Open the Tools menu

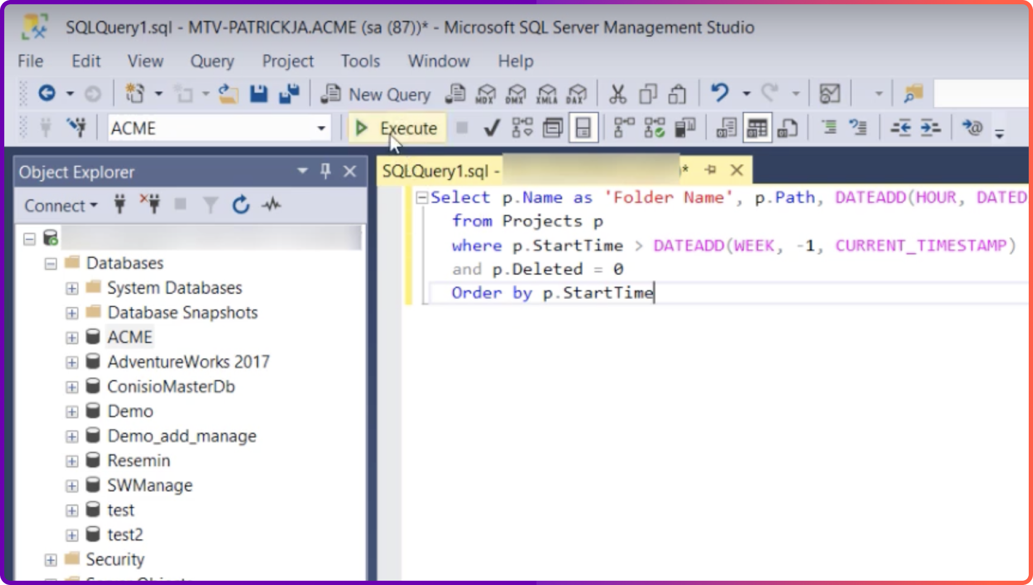pyautogui.click(x=360, y=61)
